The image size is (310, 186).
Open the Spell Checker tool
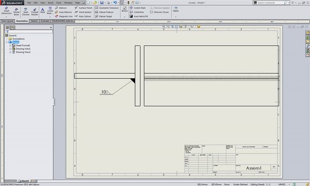pyautogui.click(x=25, y=12)
